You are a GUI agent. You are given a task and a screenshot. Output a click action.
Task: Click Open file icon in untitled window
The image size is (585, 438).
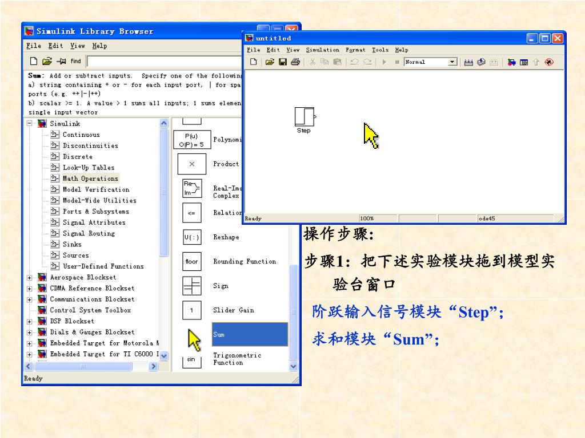pyautogui.click(x=270, y=62)
